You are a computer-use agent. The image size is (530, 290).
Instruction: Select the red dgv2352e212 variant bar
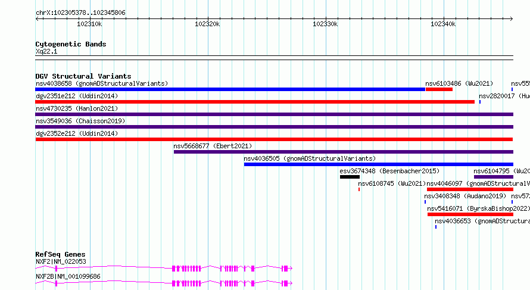tap(274, 139)
